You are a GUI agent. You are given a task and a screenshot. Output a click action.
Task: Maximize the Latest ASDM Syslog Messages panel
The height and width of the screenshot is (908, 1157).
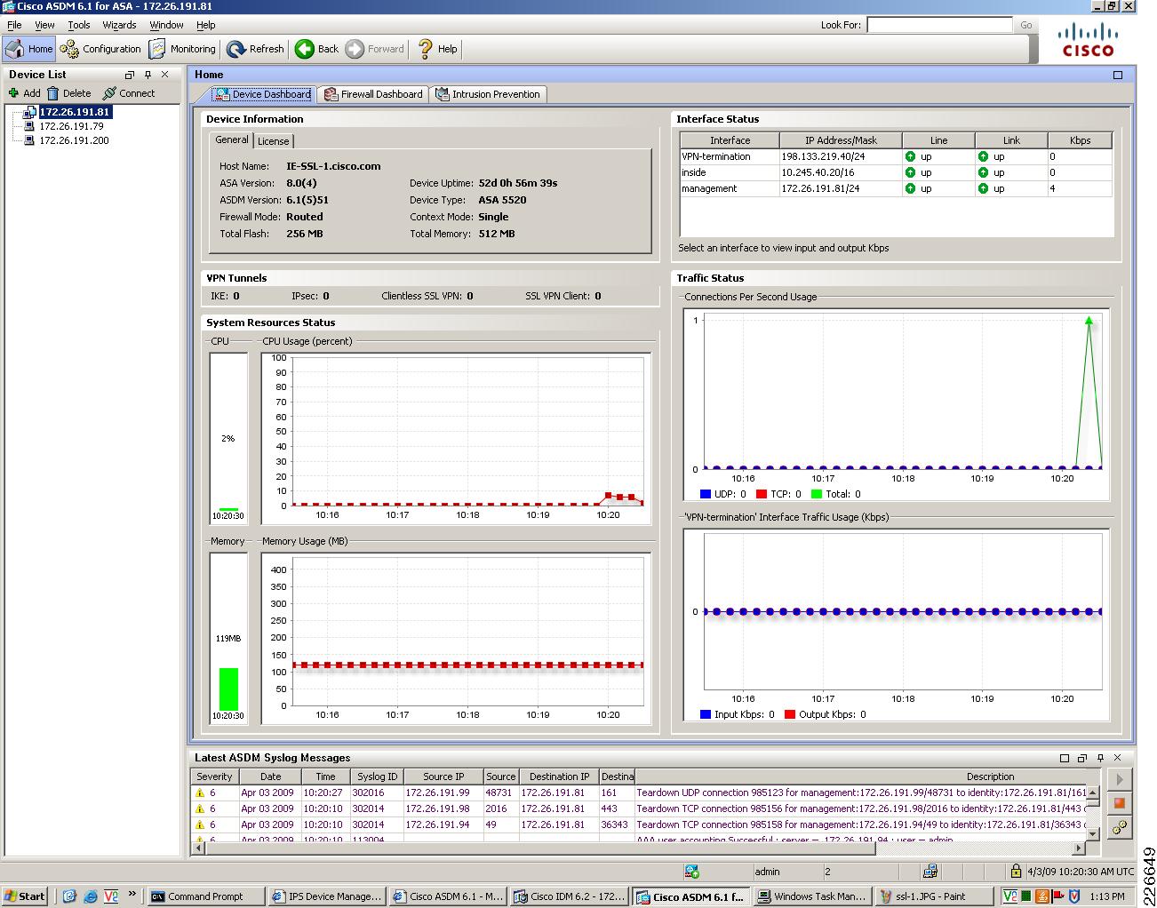[1065, 758]
